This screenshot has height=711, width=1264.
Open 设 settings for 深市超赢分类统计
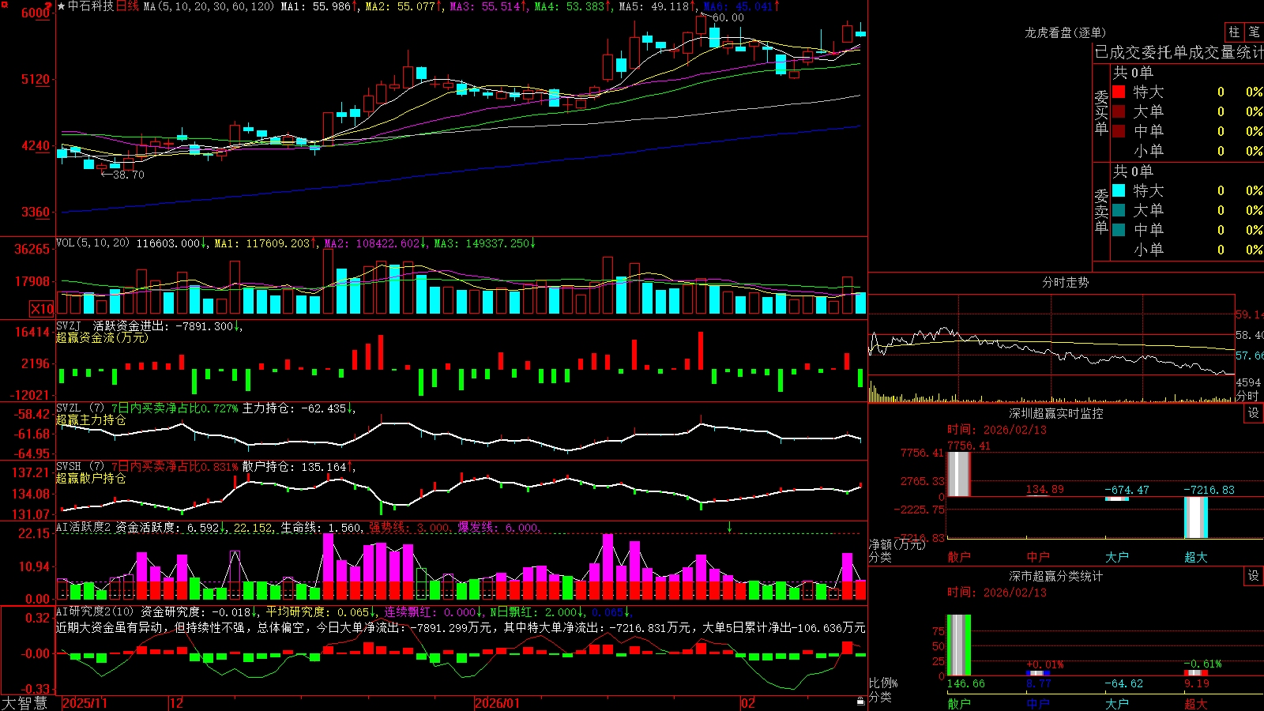click(1254, 576)
